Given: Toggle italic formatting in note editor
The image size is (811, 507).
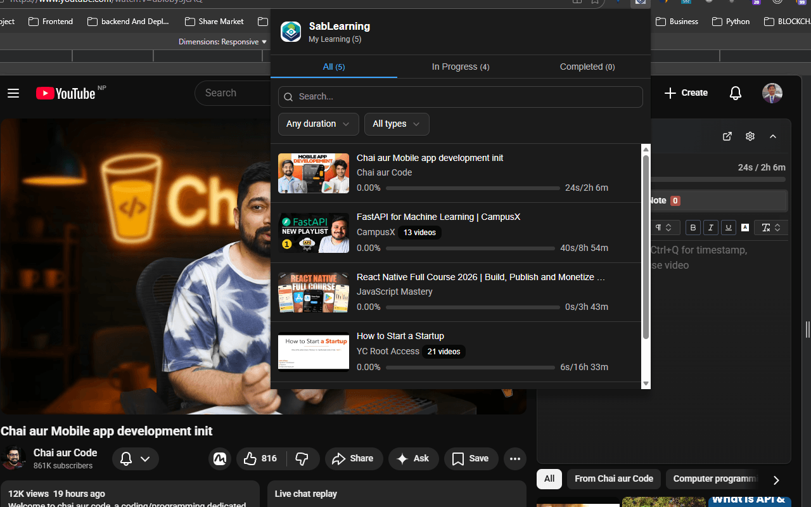Looking at the screenshot, I should [x=711, y=228].
